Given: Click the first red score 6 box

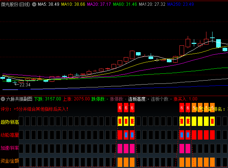Looking at the screenshot, I should [x=120, y=108].
